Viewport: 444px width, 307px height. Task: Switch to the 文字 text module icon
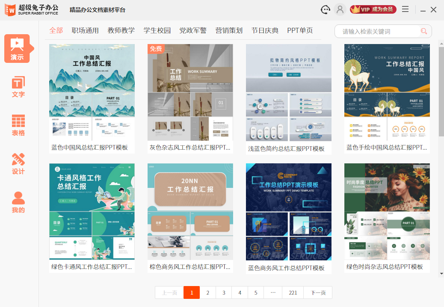click(x=18, y=86)
